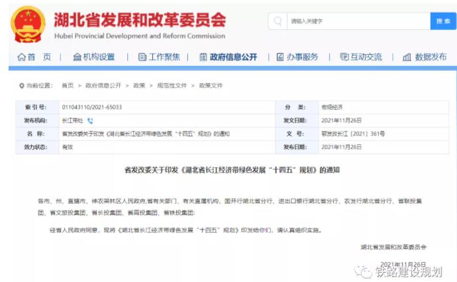Click the bar chart icon beside 数据发布
This screenshot has height=282, width=457.
point(407,58)
